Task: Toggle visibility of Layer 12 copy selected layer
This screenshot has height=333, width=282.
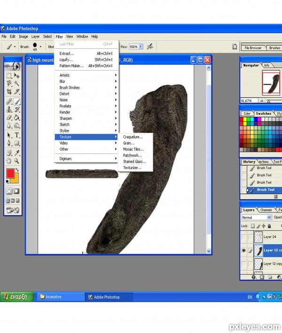Action: click(x=244, y=251)
